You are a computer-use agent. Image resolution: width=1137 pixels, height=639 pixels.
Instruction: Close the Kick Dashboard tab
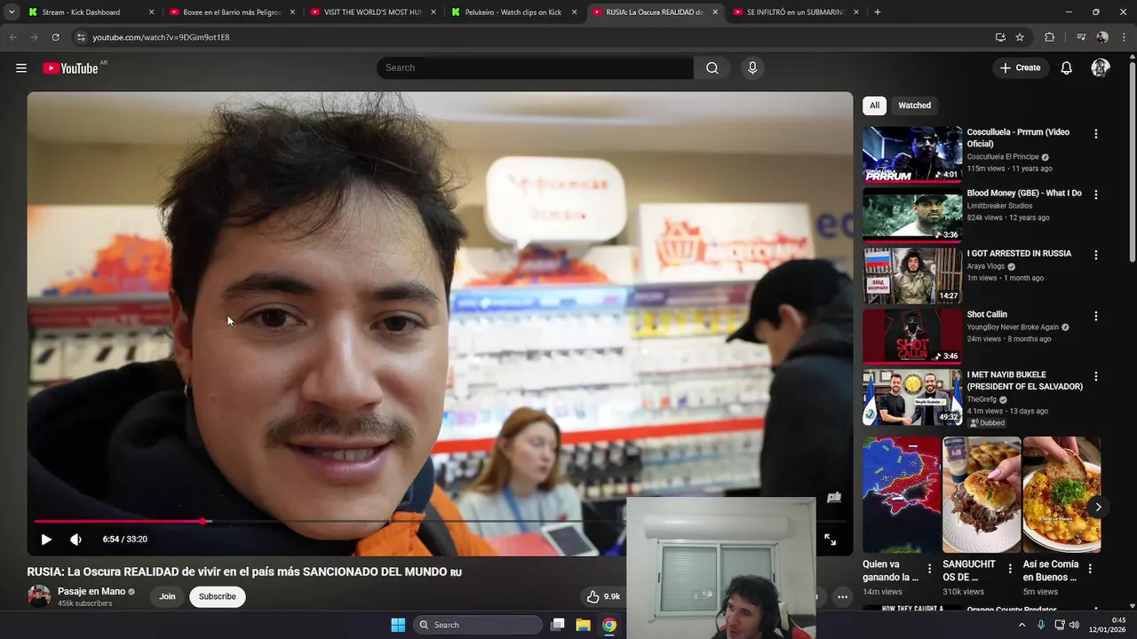pos(151,12)
